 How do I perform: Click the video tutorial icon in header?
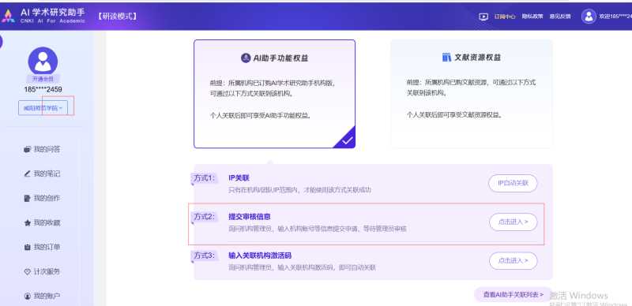click(483, 17)
